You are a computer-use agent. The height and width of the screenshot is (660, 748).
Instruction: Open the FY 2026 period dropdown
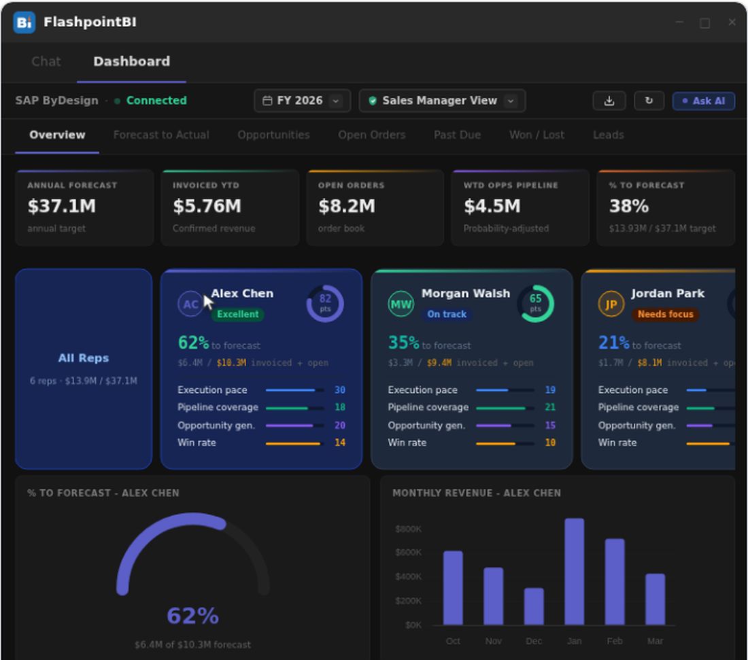tap(303, 101)
